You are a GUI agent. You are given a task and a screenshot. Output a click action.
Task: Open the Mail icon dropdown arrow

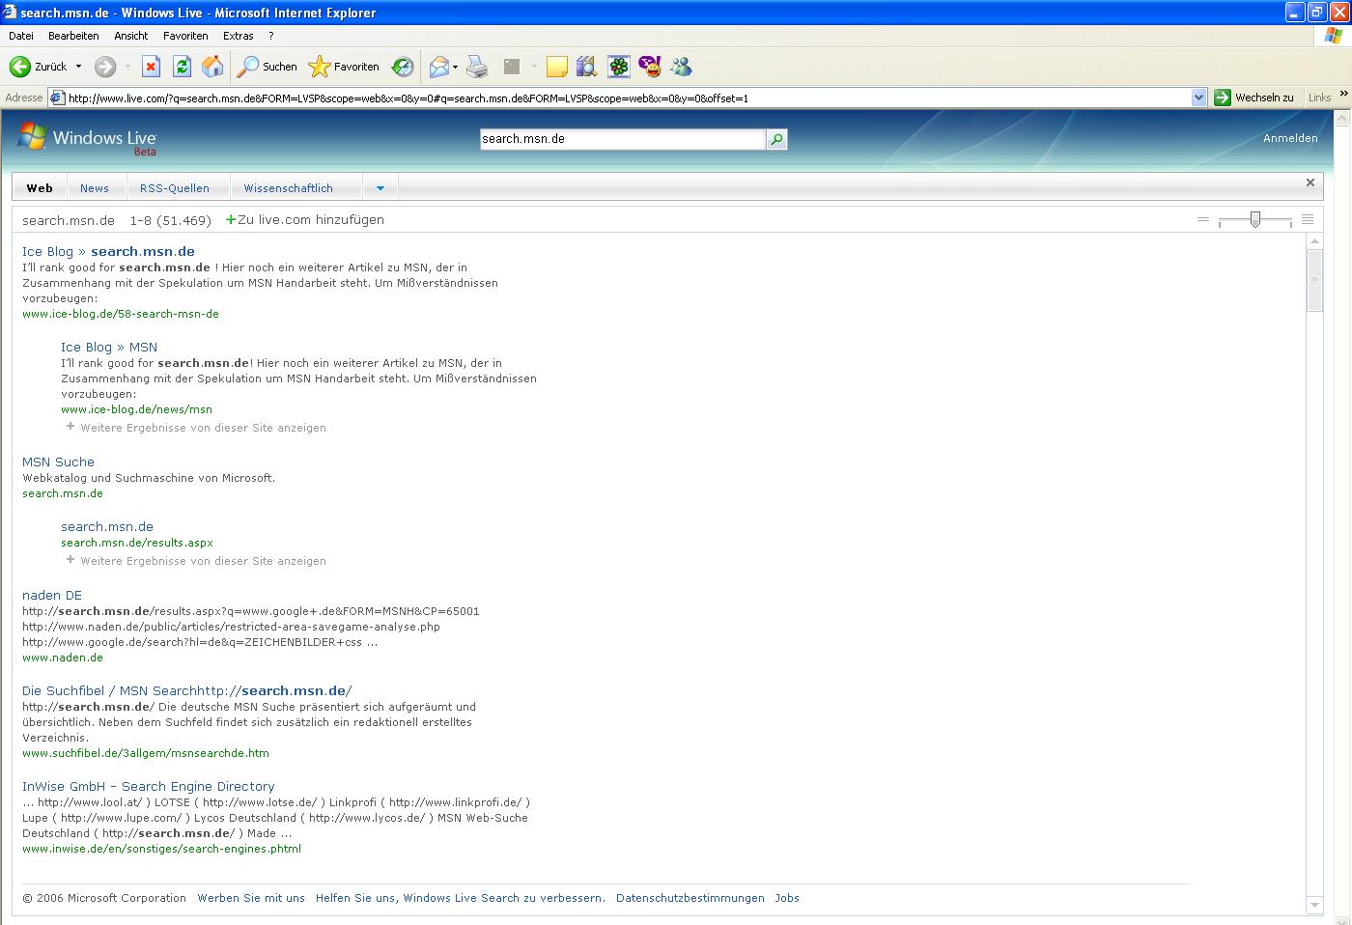click(455, 67)
